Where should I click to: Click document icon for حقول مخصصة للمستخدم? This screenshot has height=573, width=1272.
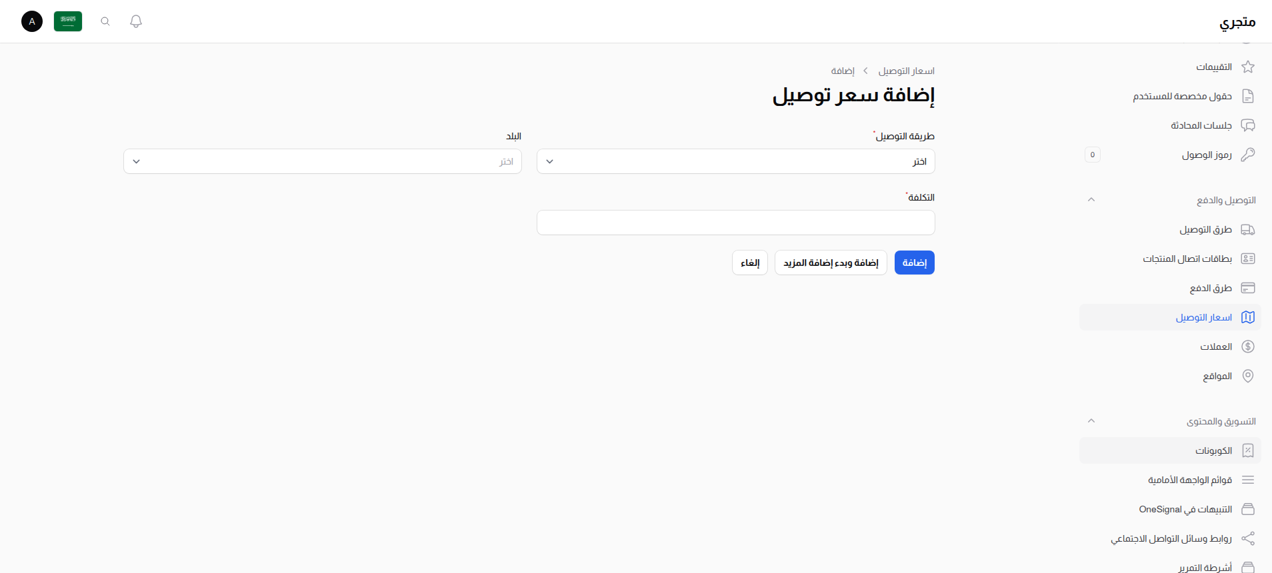(1248, 96)
